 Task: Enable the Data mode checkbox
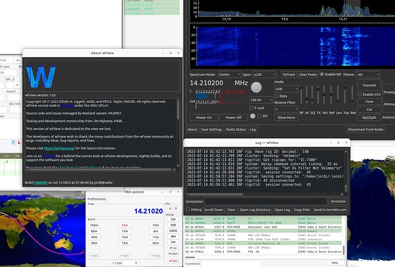point(276,96)
